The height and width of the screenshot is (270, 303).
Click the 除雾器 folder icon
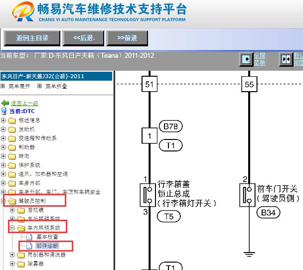21,264
